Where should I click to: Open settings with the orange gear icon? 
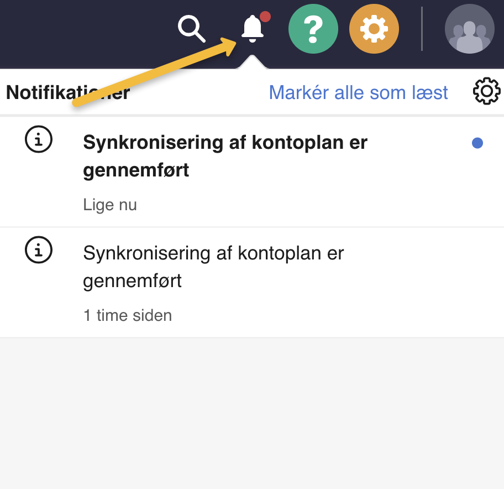tap(374, 29)
